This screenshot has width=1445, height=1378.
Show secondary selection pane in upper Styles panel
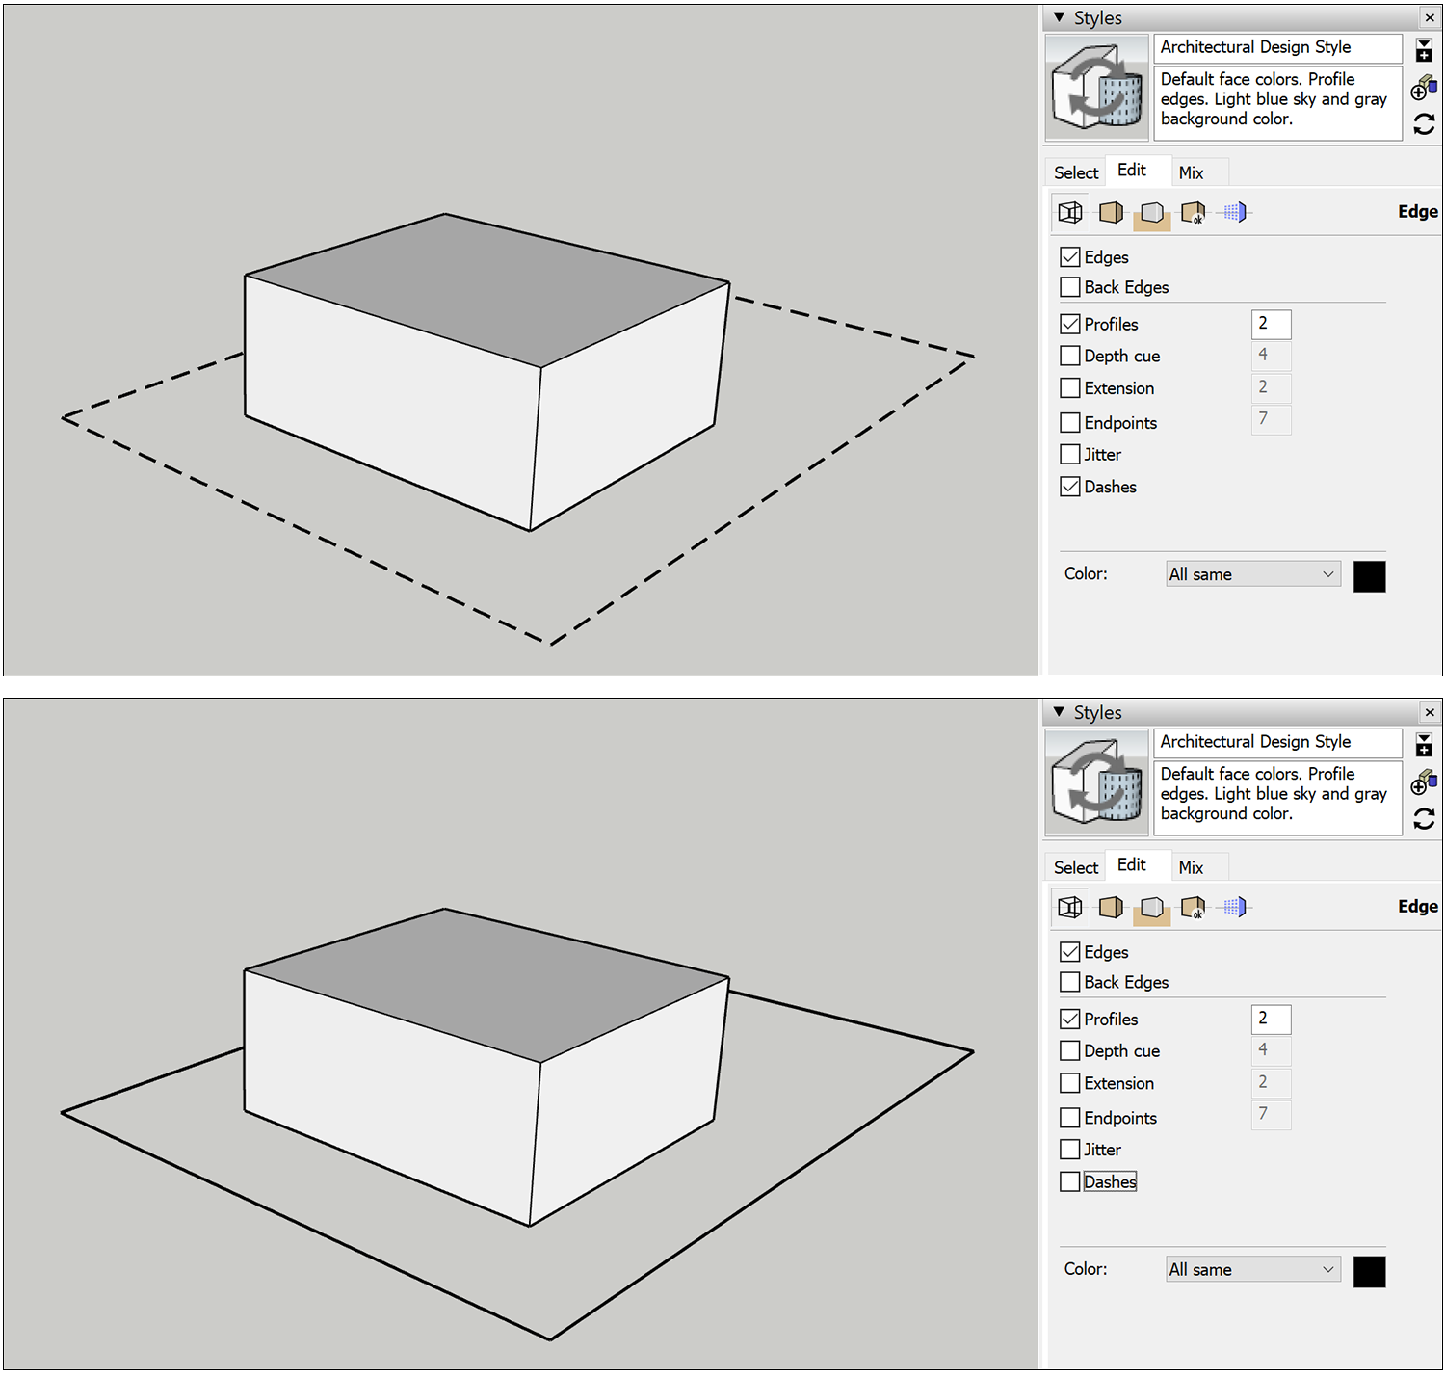click(x=1423, y=50)
